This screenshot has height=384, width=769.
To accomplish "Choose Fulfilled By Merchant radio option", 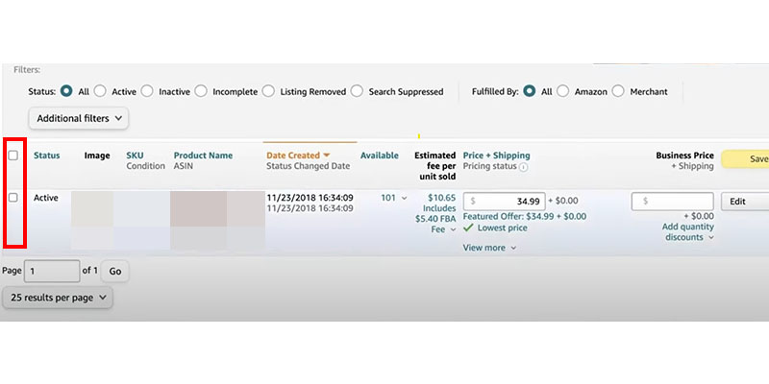I will (x=618, y=91).
